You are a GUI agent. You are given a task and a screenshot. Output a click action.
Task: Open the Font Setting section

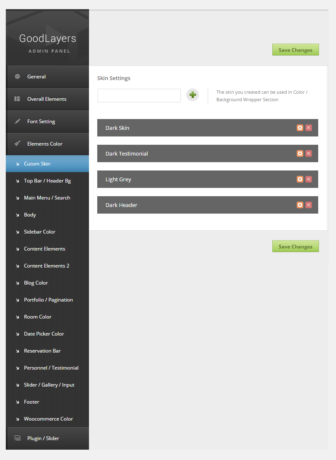tap(48, 122)
